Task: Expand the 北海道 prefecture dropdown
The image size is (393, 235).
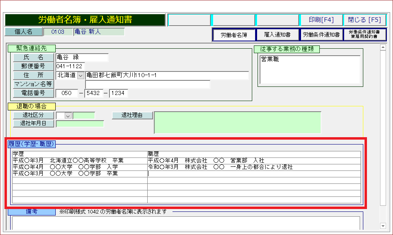Action: click(80, 75)
